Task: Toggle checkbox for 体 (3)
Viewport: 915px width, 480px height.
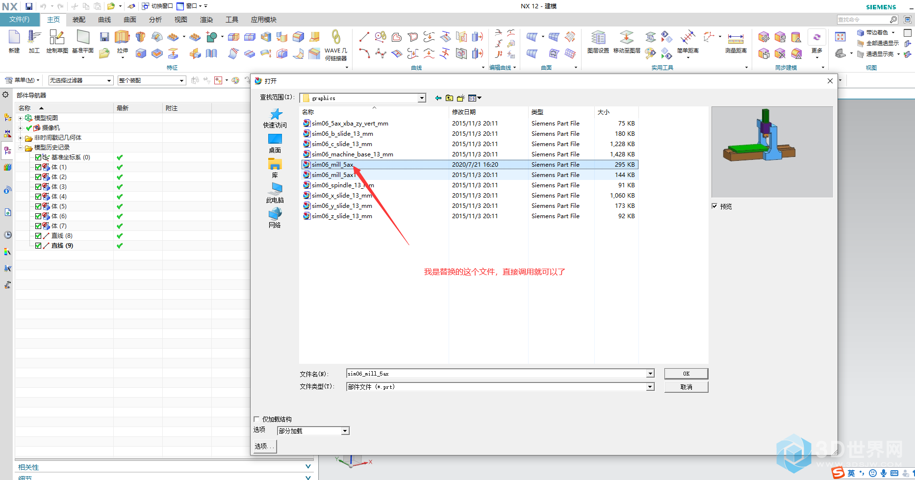Action: click(x=38, y=187)
